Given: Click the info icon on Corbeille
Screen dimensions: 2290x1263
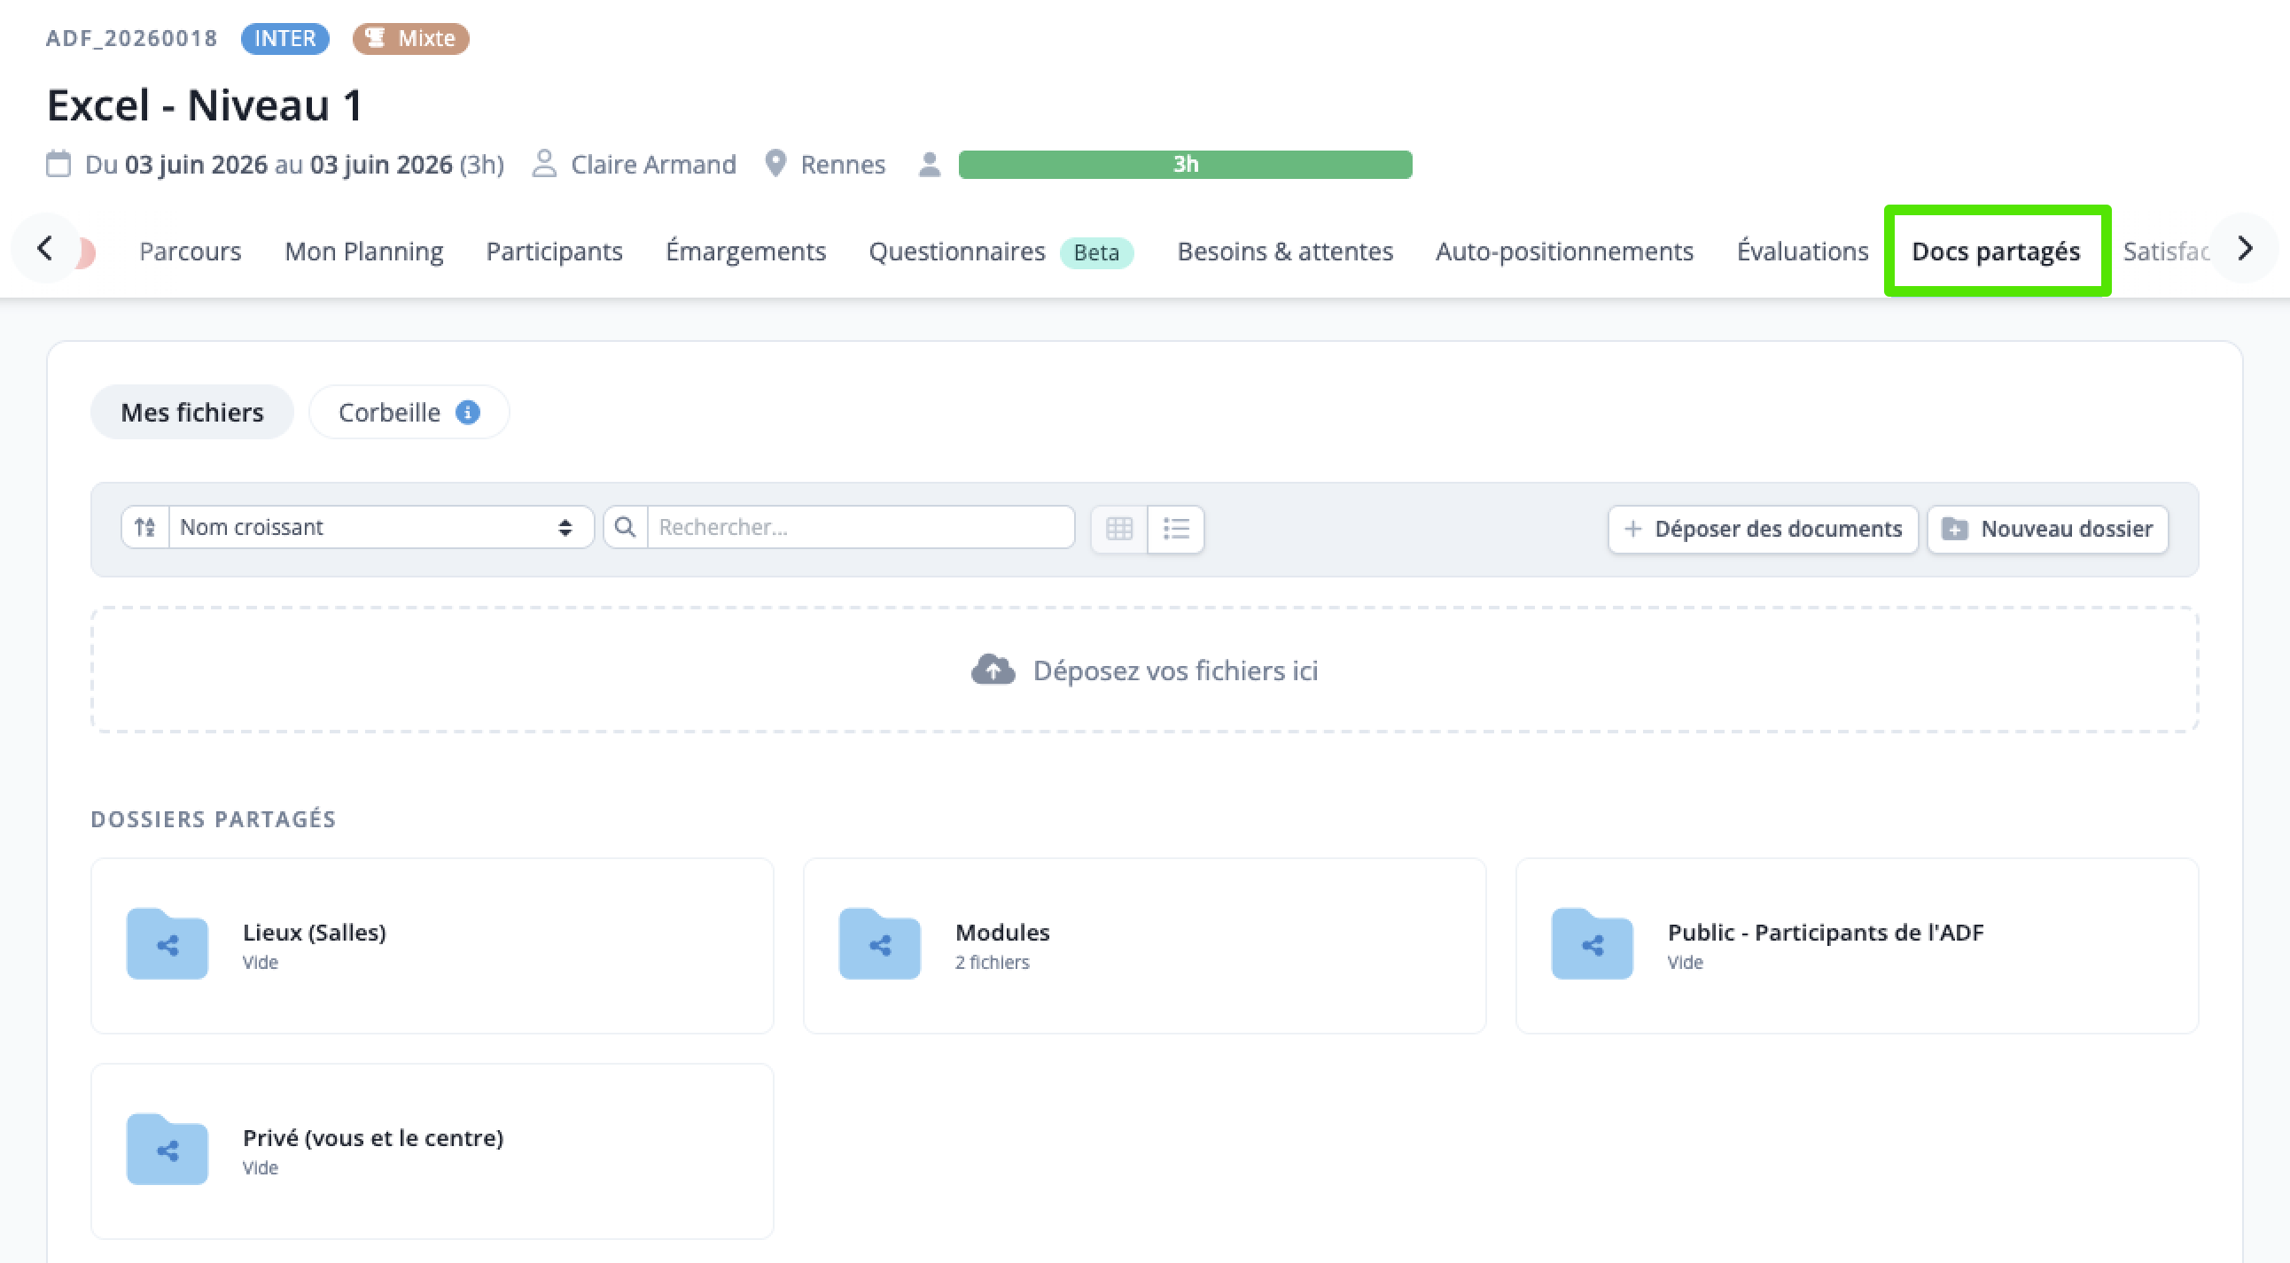Looking at the screenshot, I should point(468,412).
